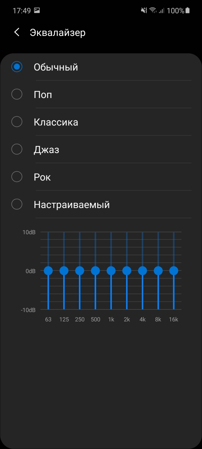The width and height of the screenshot is (202, 449).
Task: Select the Поп equalizer preset
Action: [x=101, y=95]
